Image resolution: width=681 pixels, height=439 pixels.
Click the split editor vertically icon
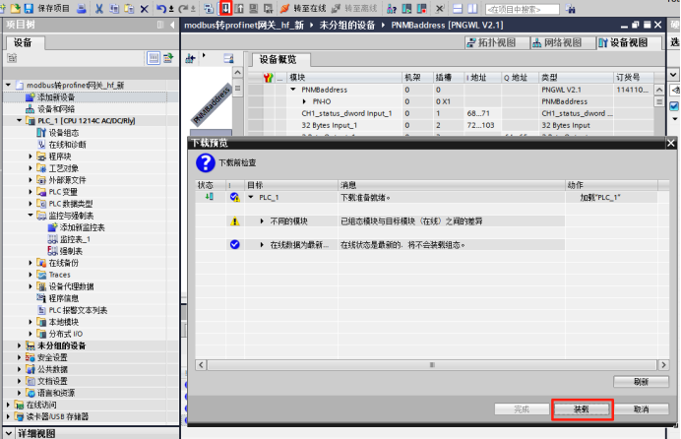[472, 8]
